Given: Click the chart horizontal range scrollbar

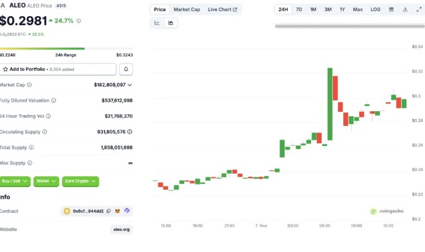Looking at the screenshot, I should pyautogui.click(x=350, y=26).
